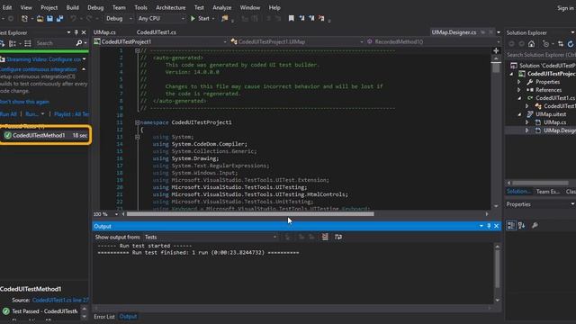Toggle the bookmark icon in the toolbar

pyautogui.click(x=292, y=18)
